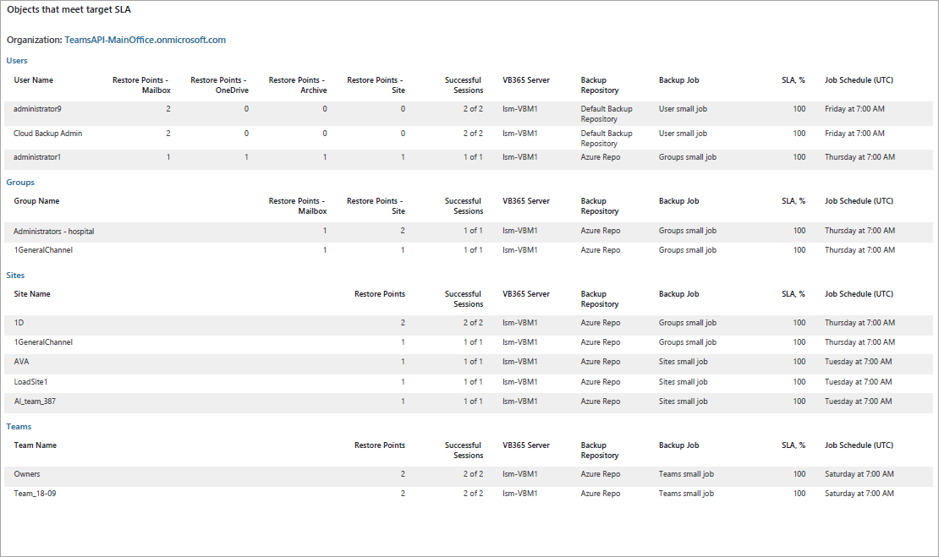Click the SLA % column header

793,79
